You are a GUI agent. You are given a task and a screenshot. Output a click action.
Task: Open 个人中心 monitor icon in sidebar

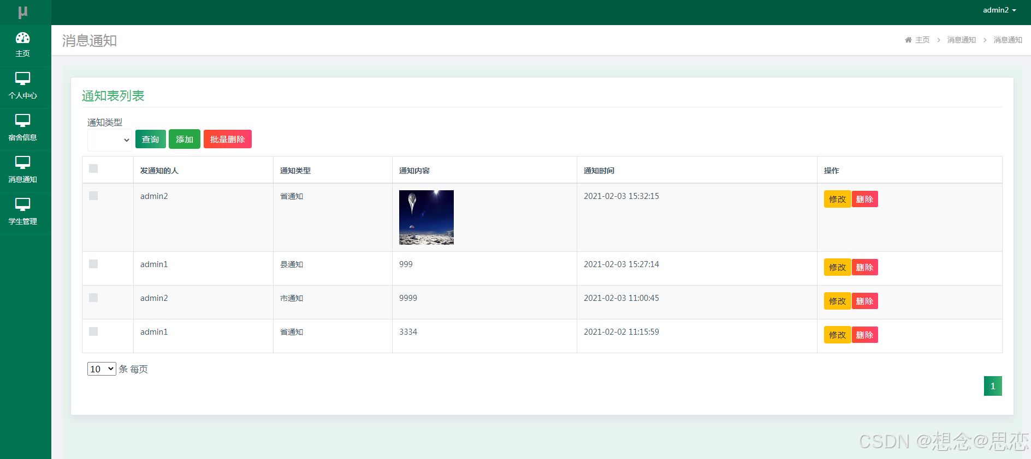22,79
